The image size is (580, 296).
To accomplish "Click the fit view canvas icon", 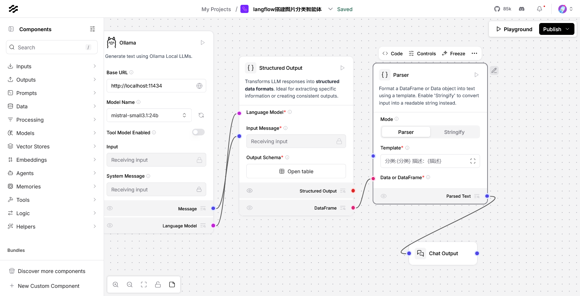I will [144, 285].
